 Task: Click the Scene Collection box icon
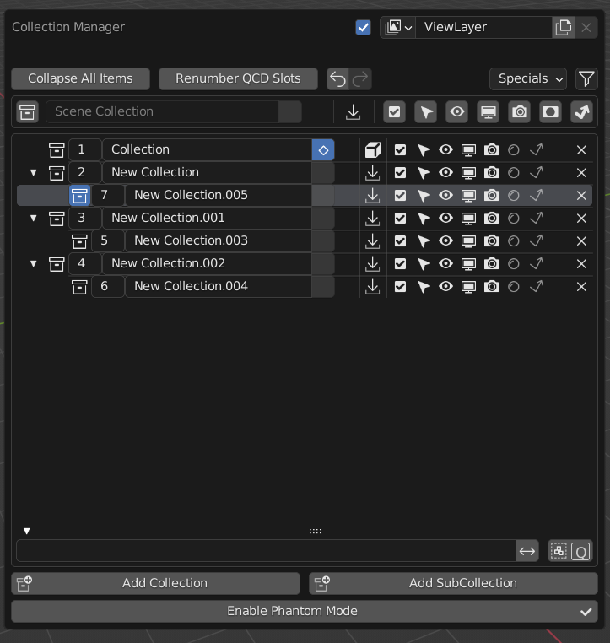[x=28, y=112]
